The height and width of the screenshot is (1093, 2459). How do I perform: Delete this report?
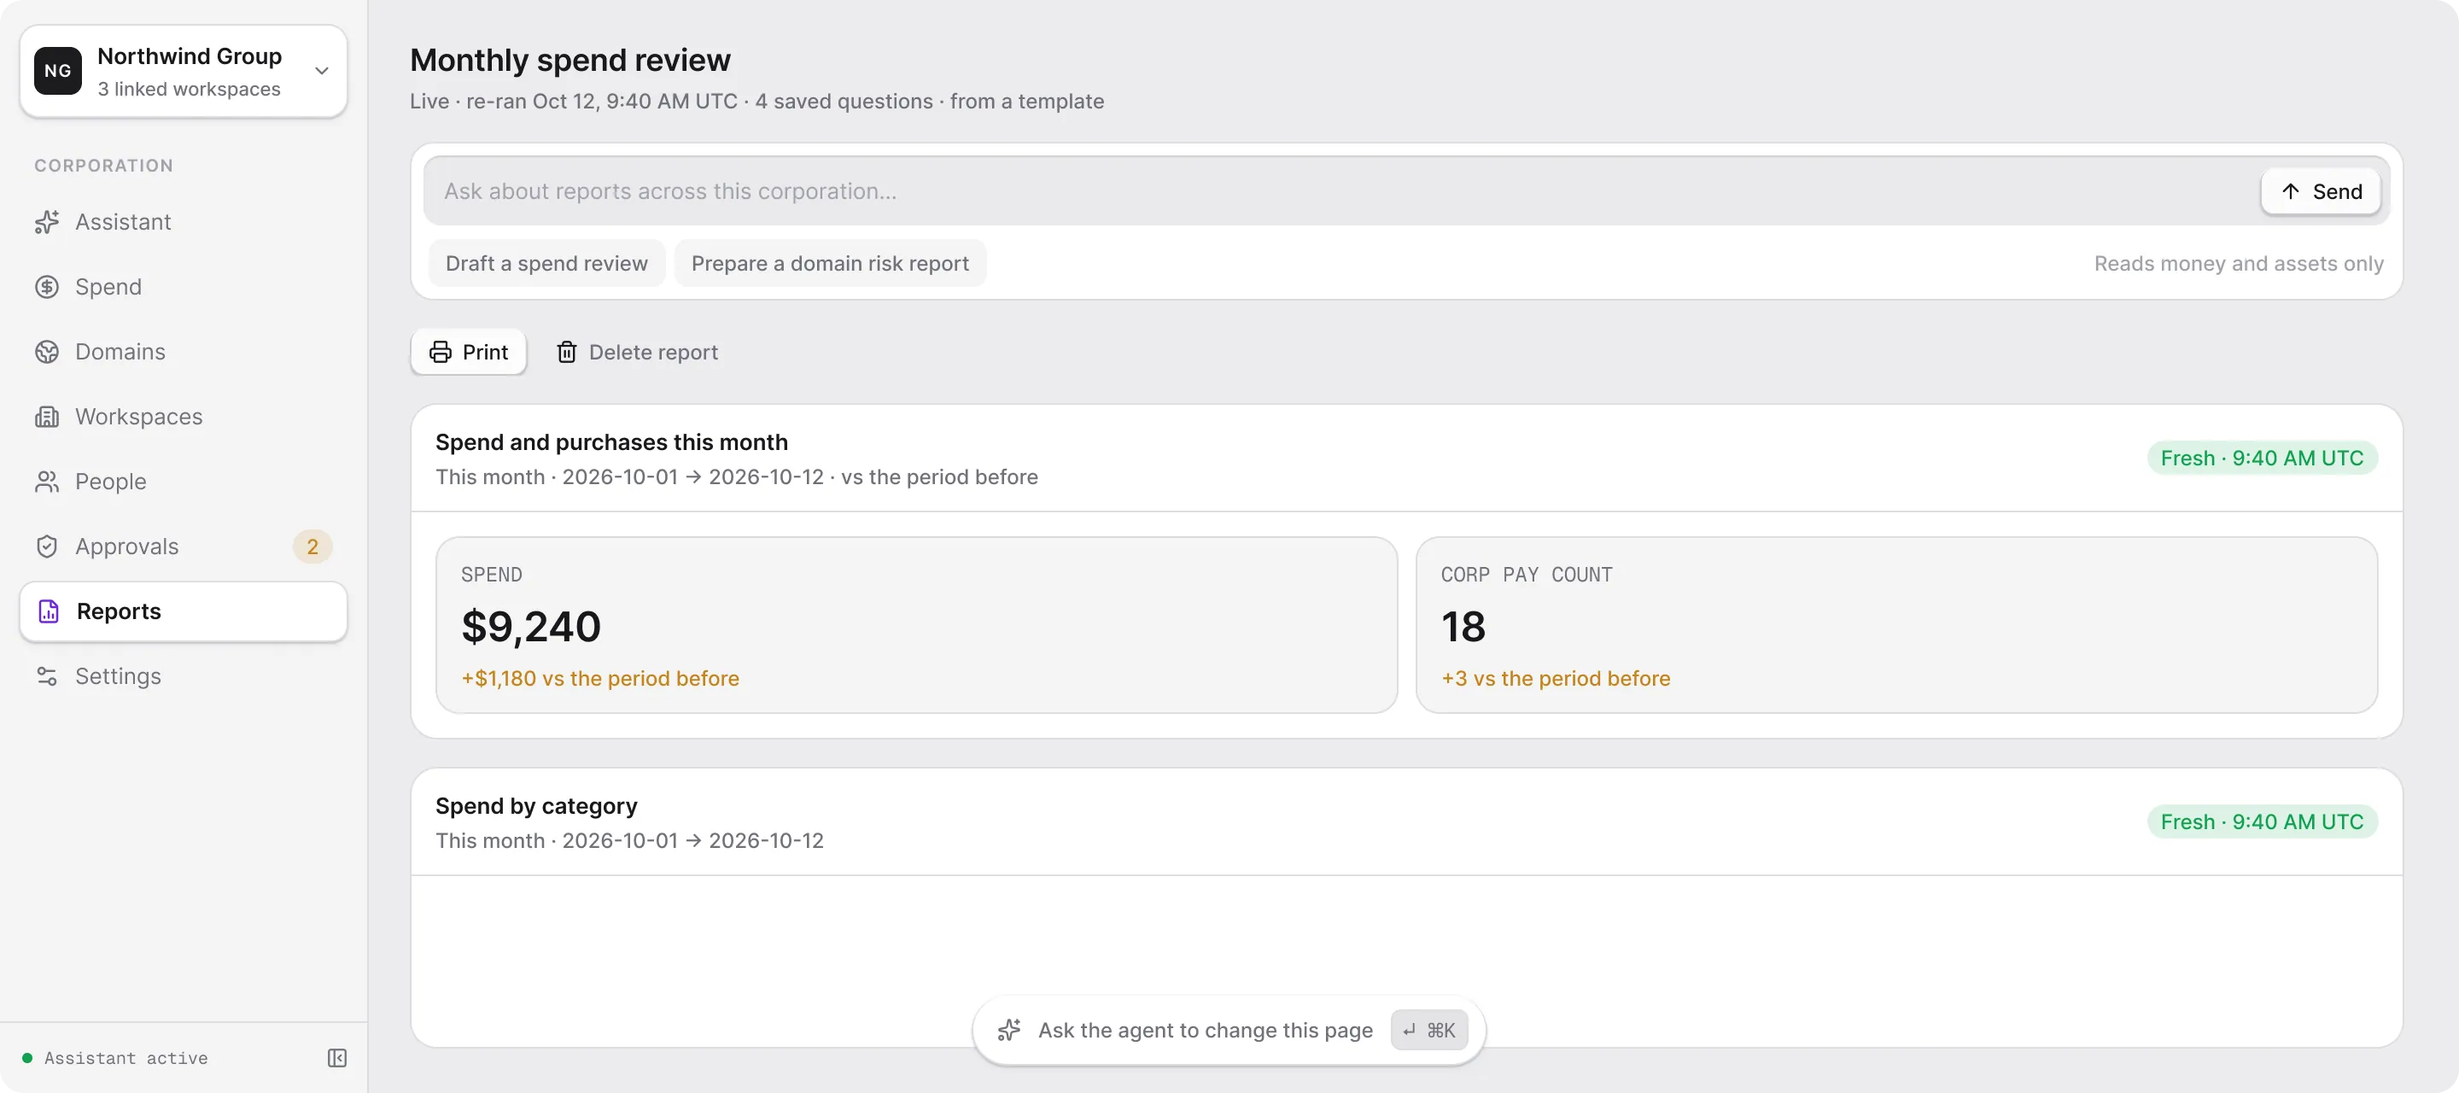point(637,353)
